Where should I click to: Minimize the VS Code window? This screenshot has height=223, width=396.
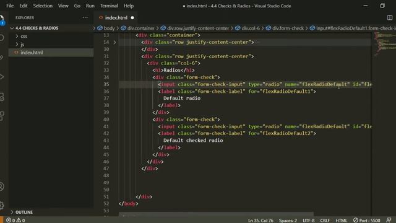coord(366,6)
